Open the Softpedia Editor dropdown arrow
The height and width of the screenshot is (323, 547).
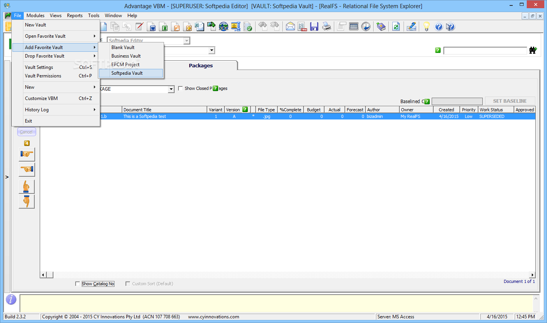pos(187,41)
